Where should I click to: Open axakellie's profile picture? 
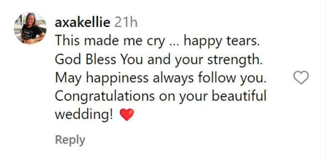click(30, 28)
